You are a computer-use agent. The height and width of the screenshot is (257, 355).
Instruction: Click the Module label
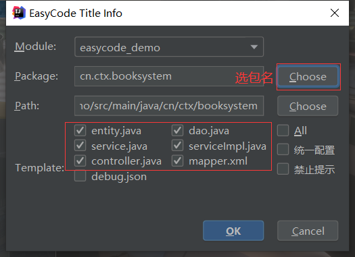coord(36,47)
